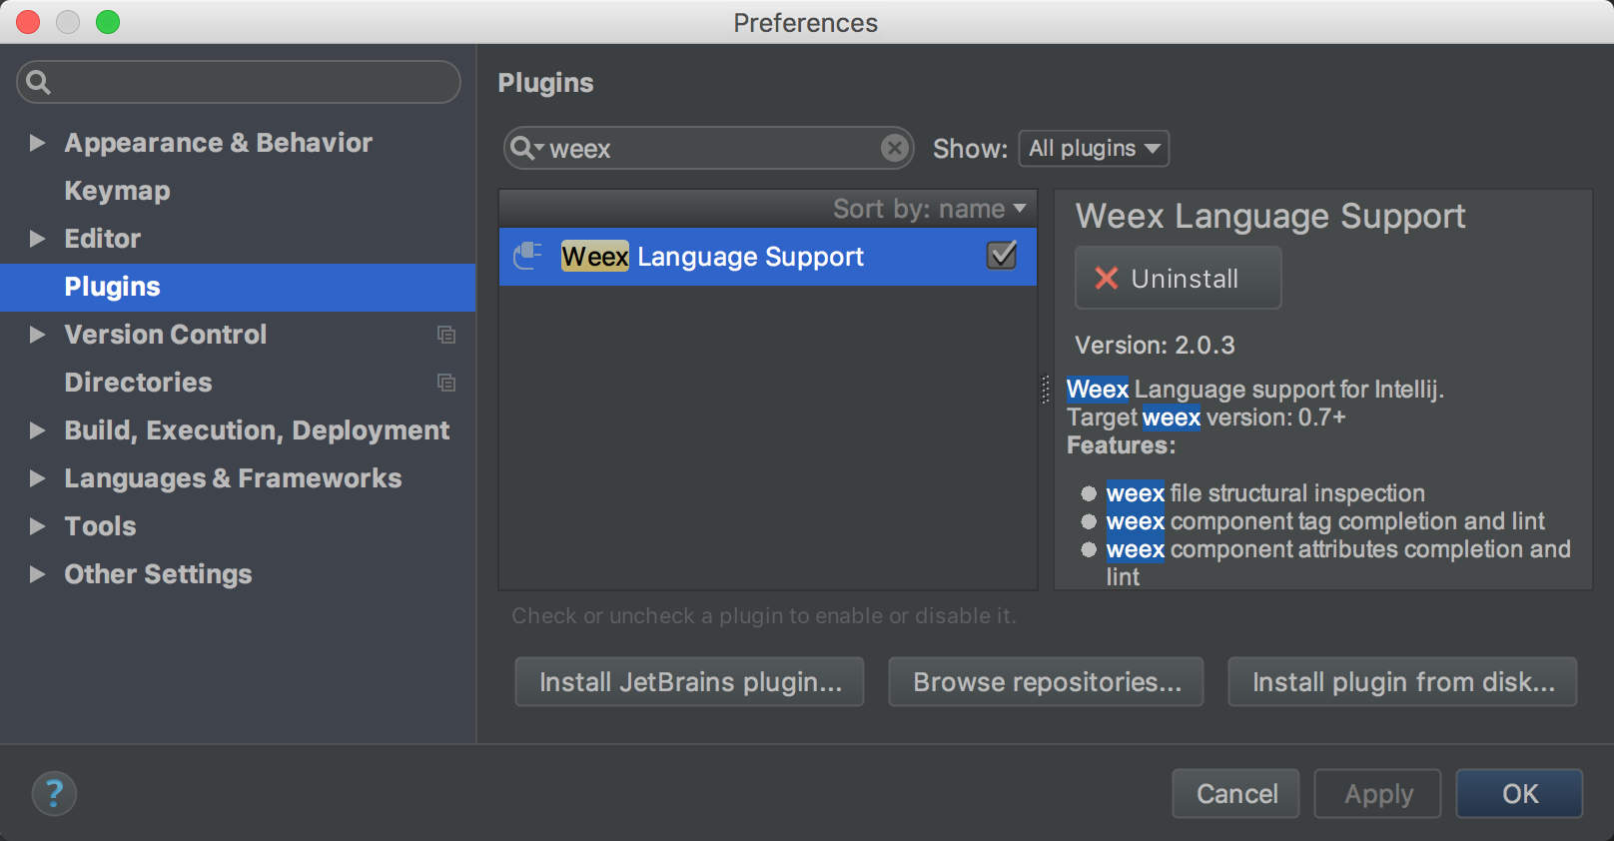This screenshot has width=1614, height=841.
Task: Select Plugins in the settings sidebar
Action: (x=112, y=287)
